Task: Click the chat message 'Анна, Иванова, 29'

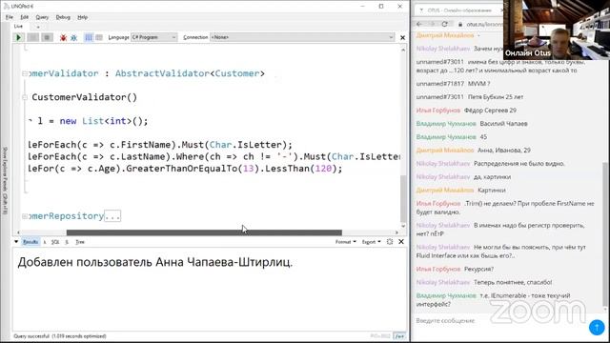Action: (x=504, y=151)
